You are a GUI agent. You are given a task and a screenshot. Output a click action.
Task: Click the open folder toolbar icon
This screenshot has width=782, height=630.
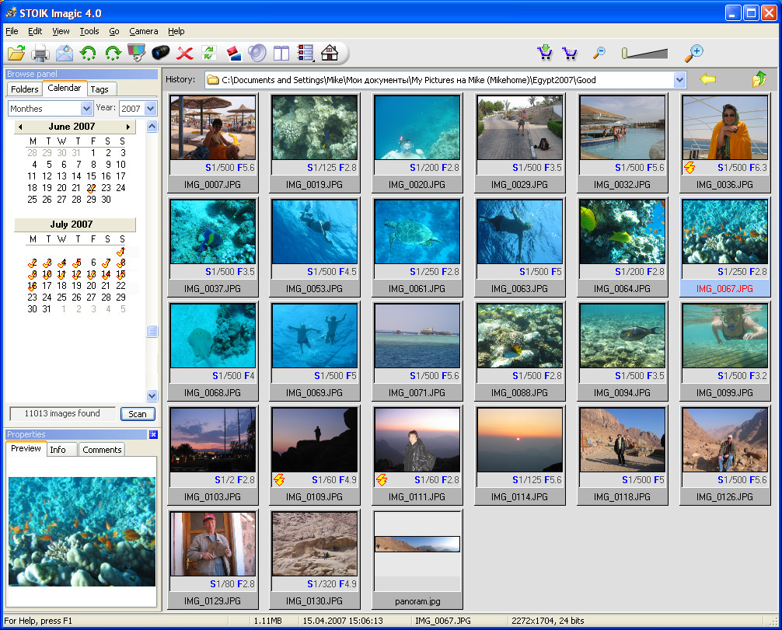pos(16,52)
